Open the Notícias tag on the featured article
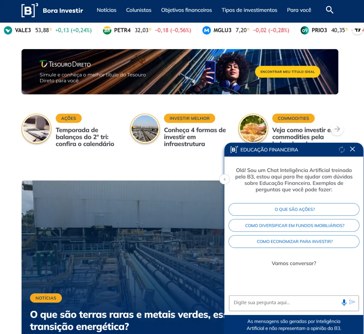Screen dimensions: 364x334 point(46,298)
